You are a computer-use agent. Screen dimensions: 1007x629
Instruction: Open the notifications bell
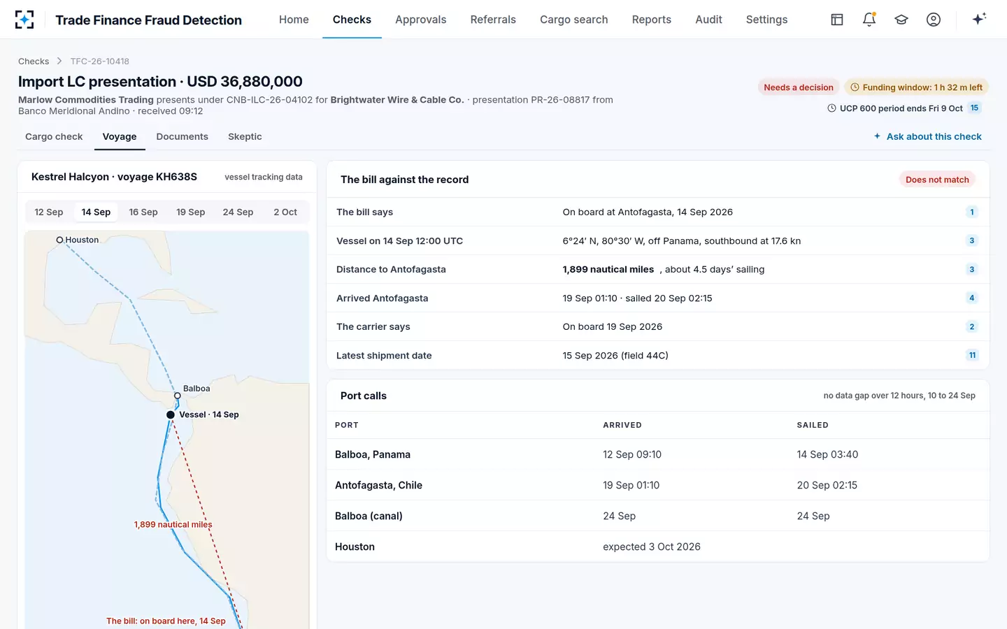click(x=869, y=20)
